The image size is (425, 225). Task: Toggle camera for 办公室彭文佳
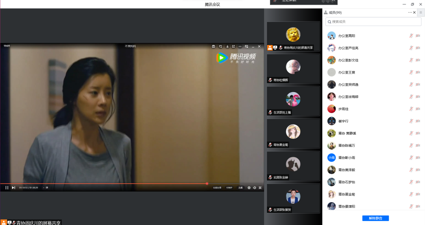418,60
